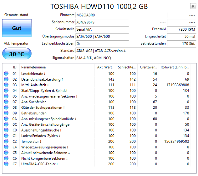Screen dimensions: 198x176
Task: Select raw value 150324969502
Action: tap(177, 142)
